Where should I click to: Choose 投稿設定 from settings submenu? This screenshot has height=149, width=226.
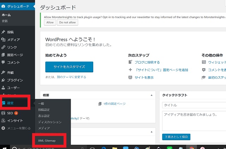coord(44,110)
